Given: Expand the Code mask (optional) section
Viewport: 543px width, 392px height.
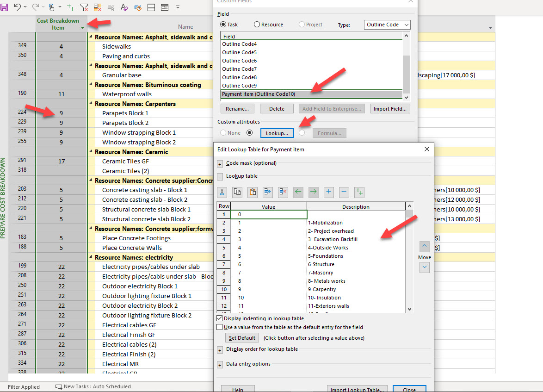Looking at the screenshot, I should (x=220, y=163).
